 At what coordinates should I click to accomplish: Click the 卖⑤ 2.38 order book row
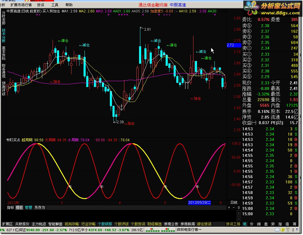click(270, 26)
